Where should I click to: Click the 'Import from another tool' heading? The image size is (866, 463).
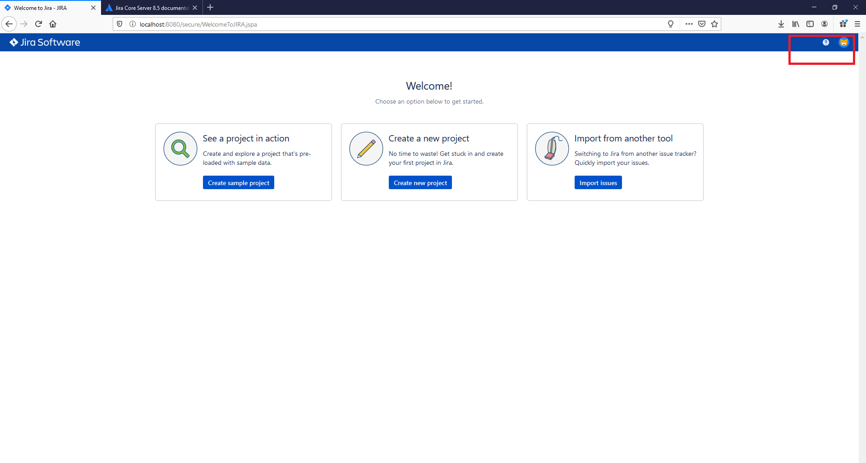(x=623, y=138)
